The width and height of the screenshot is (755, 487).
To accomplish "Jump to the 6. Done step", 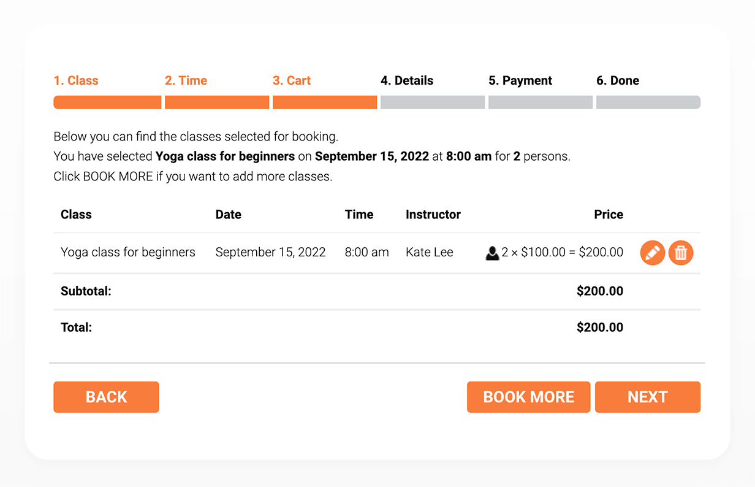I will [x=618, y=80].
